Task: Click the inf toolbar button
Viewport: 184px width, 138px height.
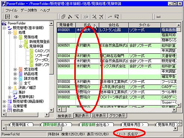Action: coord(159,17)
